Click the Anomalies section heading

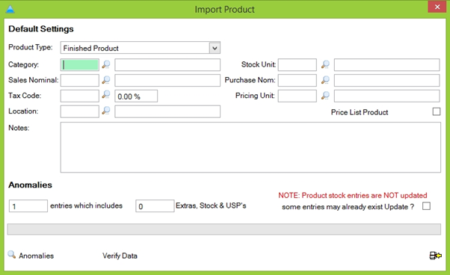tap(30, 185)
